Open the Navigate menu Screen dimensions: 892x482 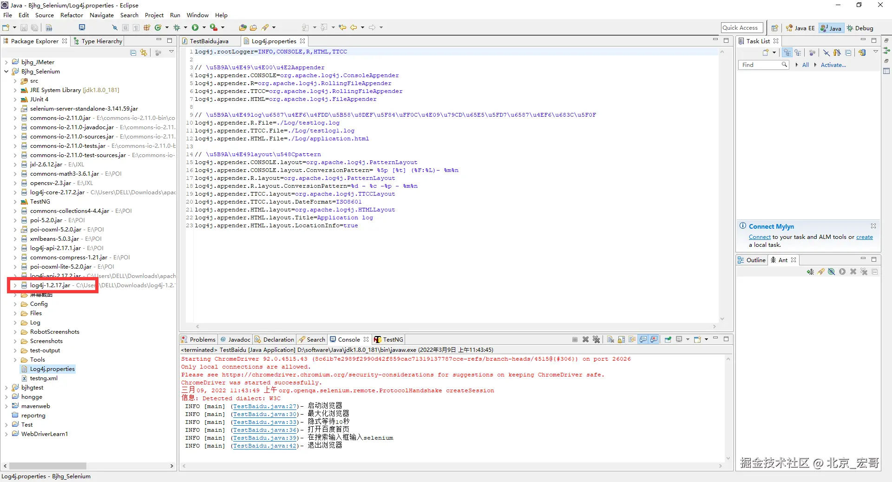pos(102,15)
